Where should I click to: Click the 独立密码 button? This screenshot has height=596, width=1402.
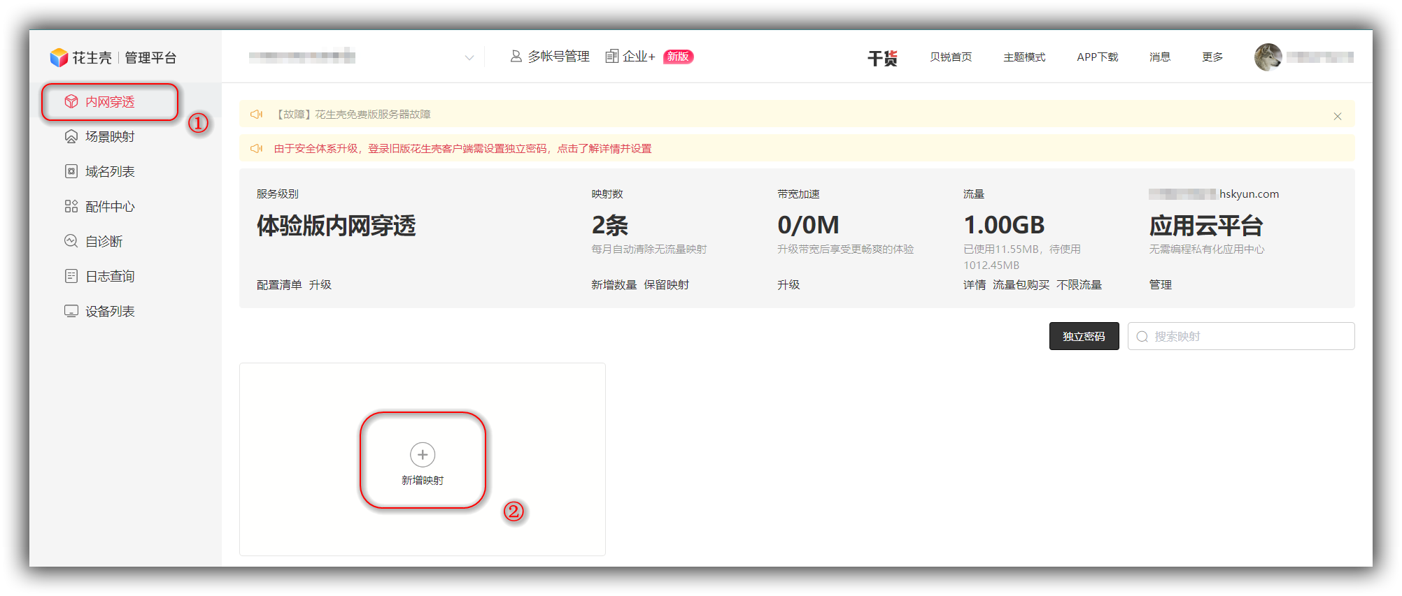click(1084, 336)
